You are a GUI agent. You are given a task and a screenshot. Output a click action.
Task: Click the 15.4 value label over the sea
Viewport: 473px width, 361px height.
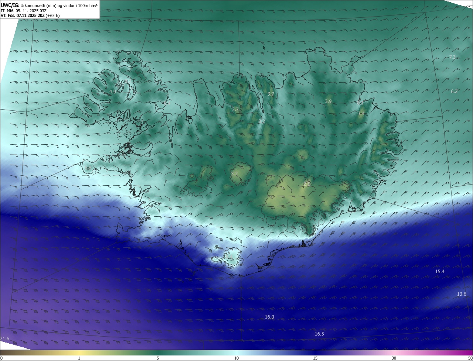tap(440, 271)
